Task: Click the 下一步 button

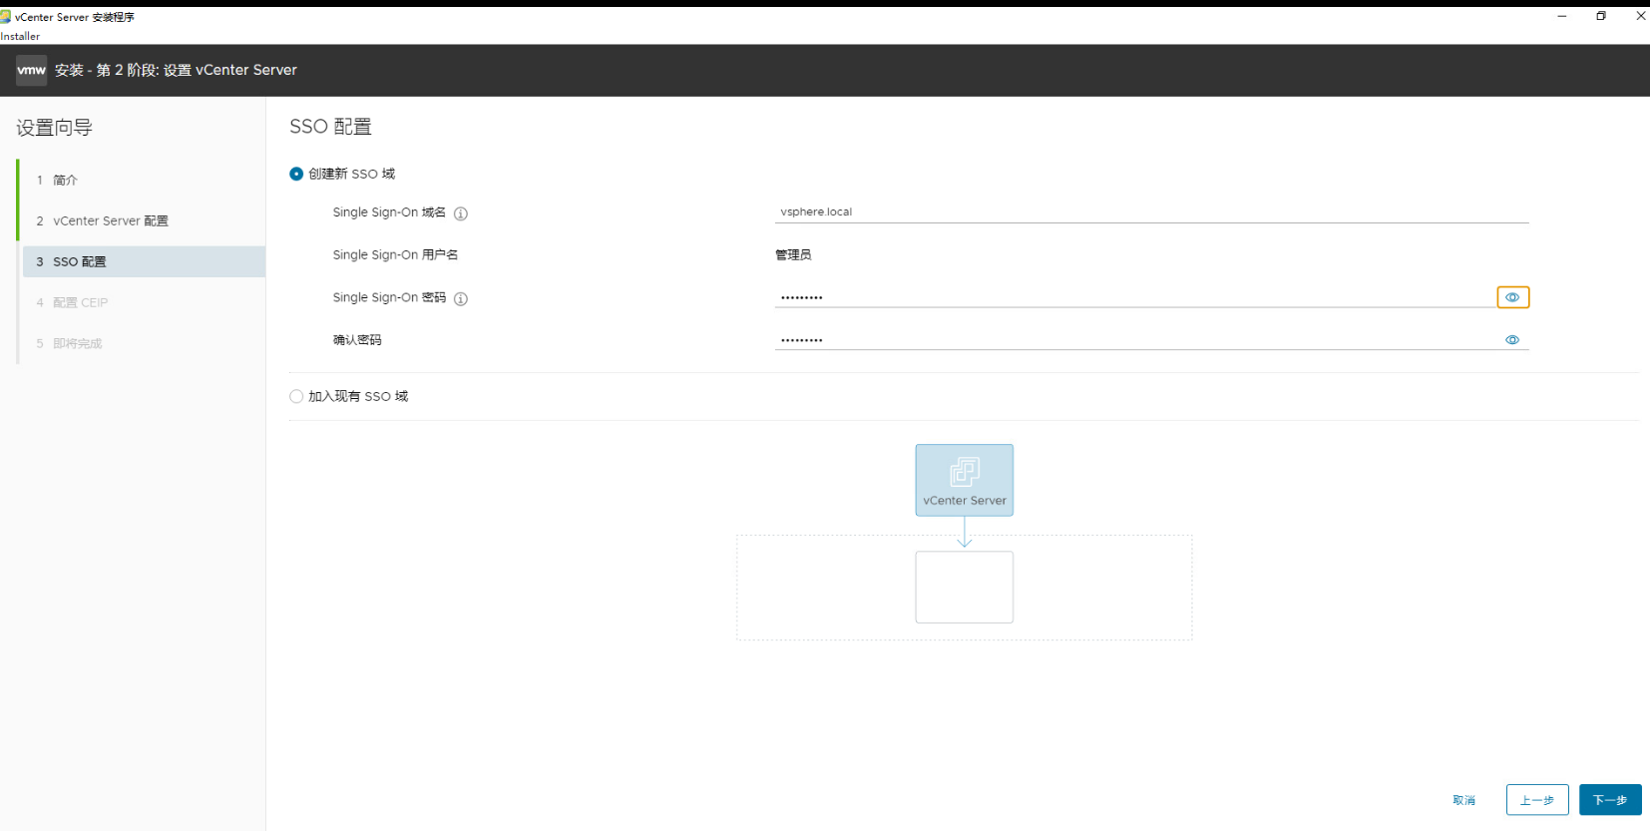Action: pos(1610,800)
